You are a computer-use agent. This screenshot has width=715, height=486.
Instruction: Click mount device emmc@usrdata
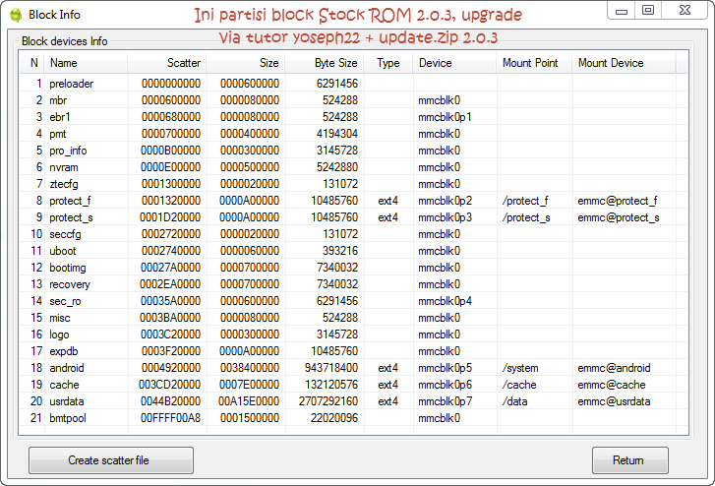pyautogui.click(x=614, y=401)
